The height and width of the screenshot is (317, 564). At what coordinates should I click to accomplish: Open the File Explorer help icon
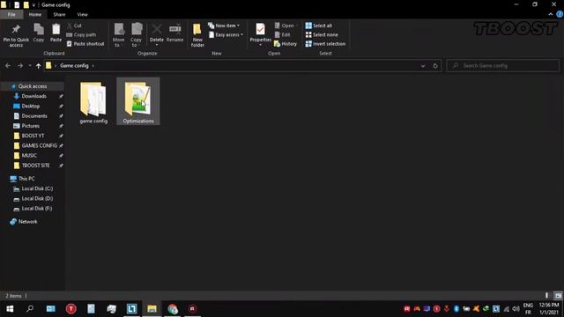pyautogui.click(x=560, y=14)
